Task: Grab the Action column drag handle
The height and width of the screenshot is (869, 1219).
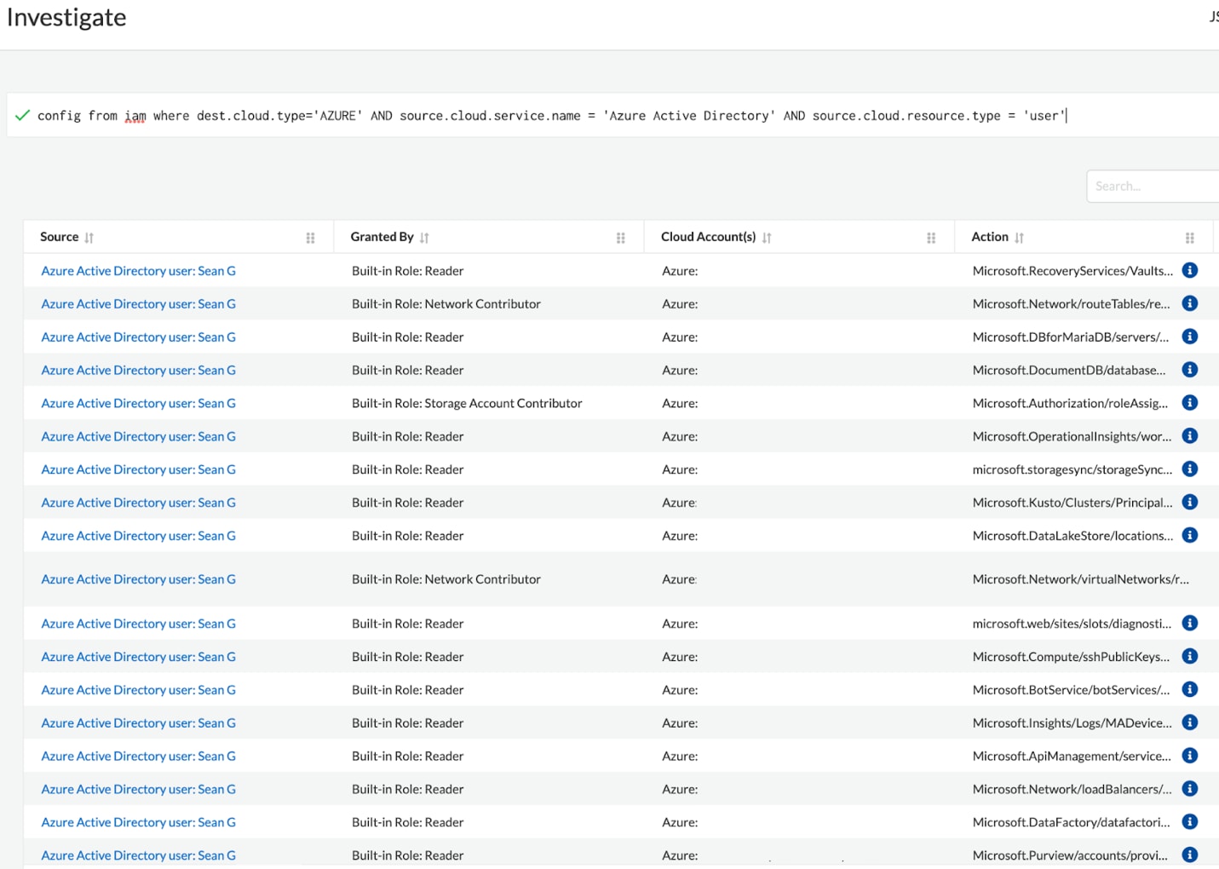Action: (1190, 238)
